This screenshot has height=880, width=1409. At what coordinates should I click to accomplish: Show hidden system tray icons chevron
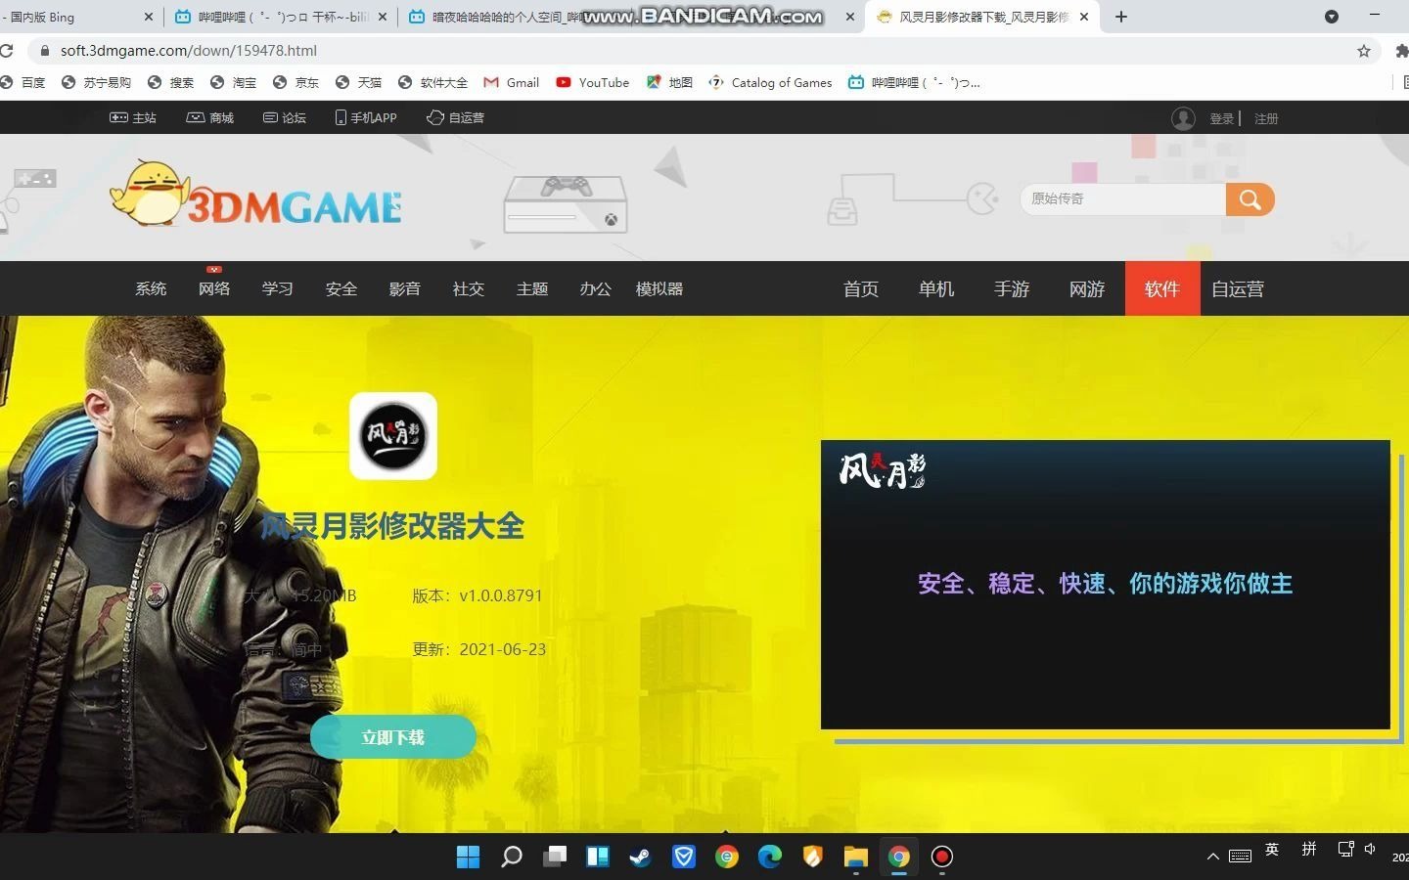(1213, 857)
